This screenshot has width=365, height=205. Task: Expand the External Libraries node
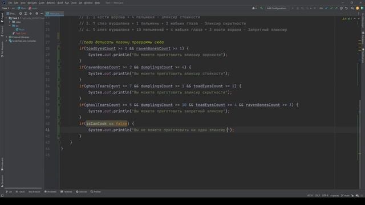pyautogui.click(x=7, y=37)
